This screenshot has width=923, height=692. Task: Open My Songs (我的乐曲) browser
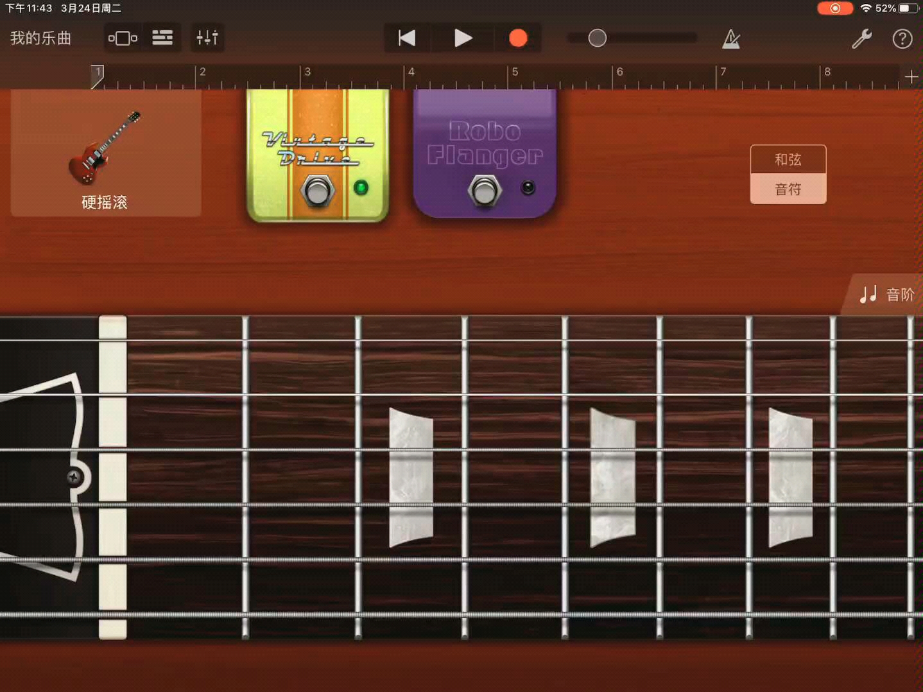coord(40,38)
